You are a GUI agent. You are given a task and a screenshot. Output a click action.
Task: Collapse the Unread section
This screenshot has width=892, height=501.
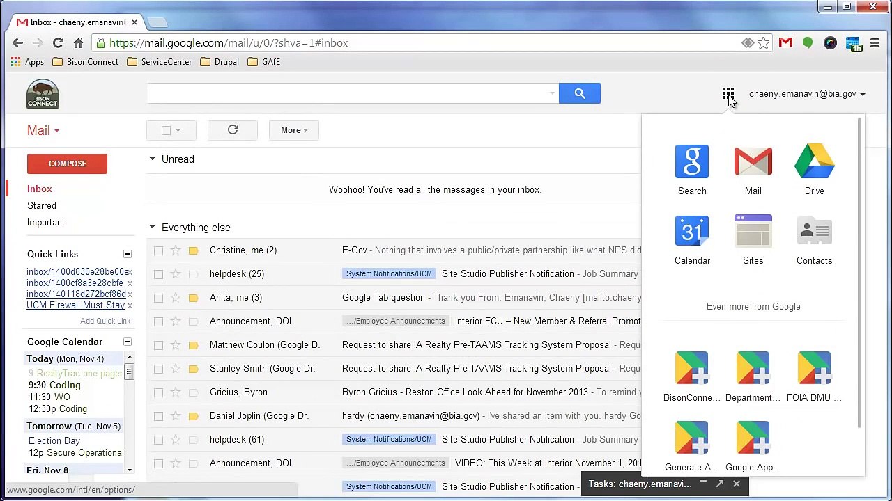[152, 159]
